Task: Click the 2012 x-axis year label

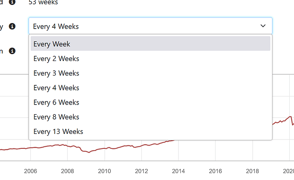Action: point(141,171)
